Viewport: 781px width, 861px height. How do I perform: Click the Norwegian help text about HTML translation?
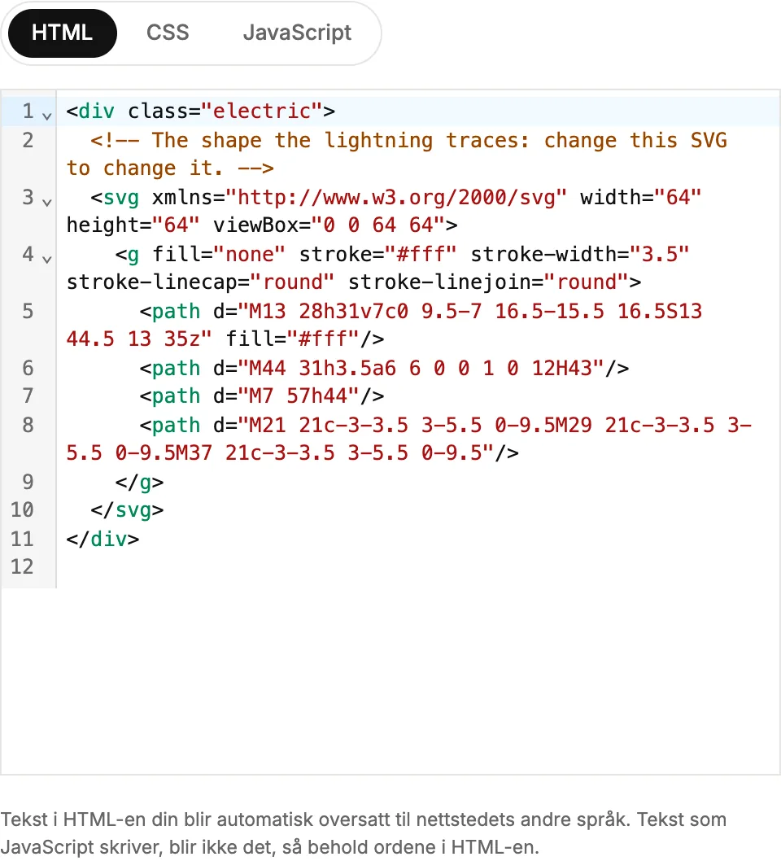tap(364, 833)
